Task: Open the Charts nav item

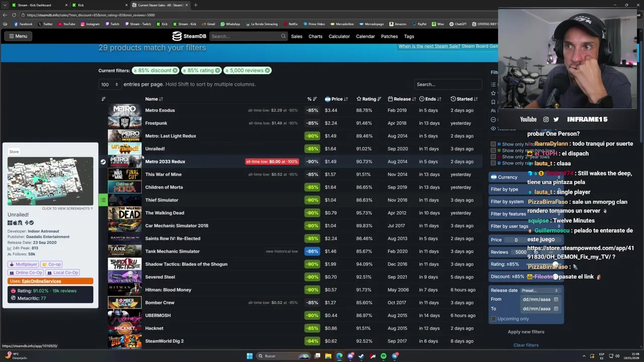Action: 315,36
